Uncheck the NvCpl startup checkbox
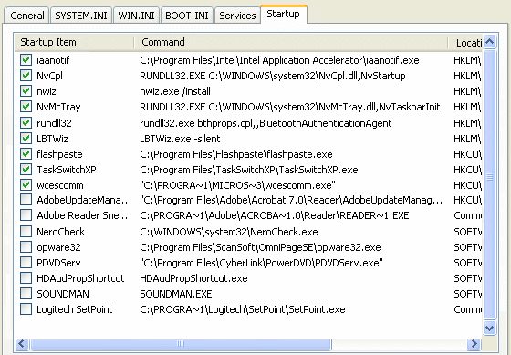This screenshot has height=355, width=511. [26, 76]
